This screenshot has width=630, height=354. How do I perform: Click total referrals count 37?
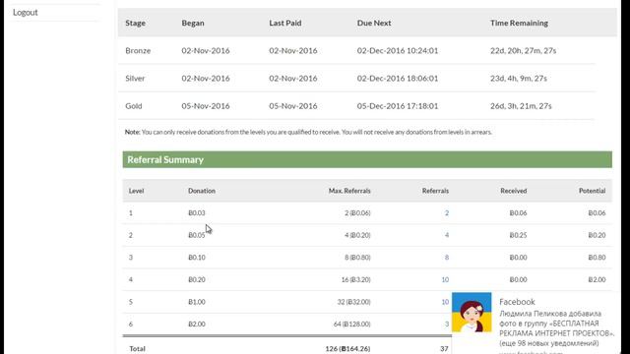coord(444,349)
